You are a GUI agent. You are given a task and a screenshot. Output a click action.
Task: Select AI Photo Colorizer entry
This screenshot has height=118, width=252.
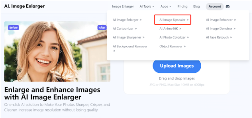[174, 37]
